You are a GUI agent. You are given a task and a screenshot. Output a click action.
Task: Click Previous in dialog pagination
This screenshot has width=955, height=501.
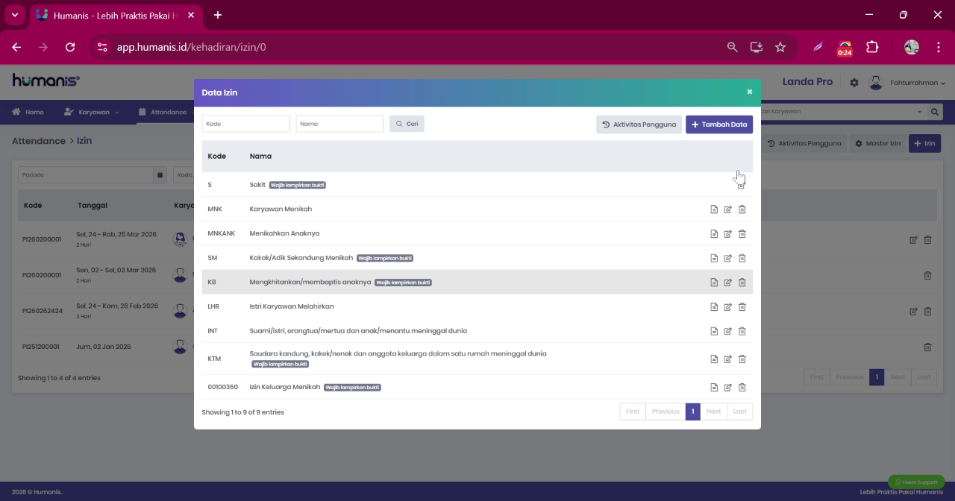tap(666, 412)
